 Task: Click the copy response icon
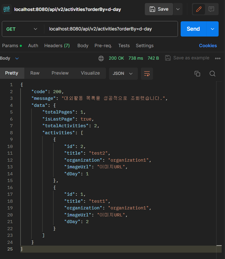tap(197, 74)
